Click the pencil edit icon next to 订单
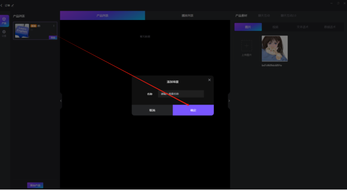 [13, 5]
